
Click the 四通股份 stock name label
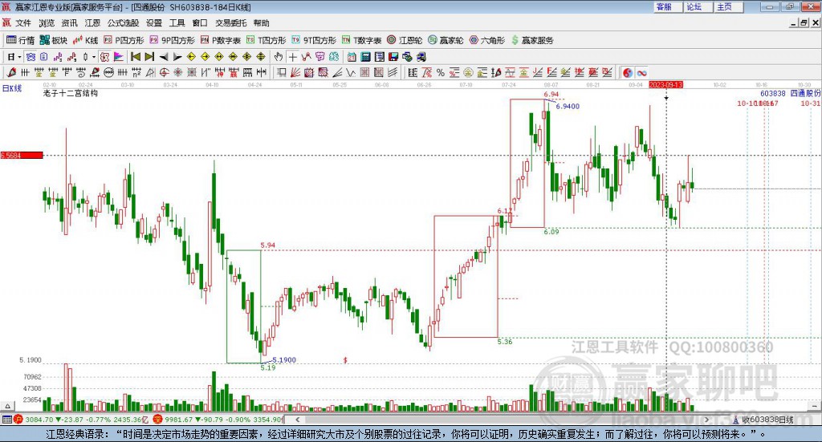click(805, 93)
